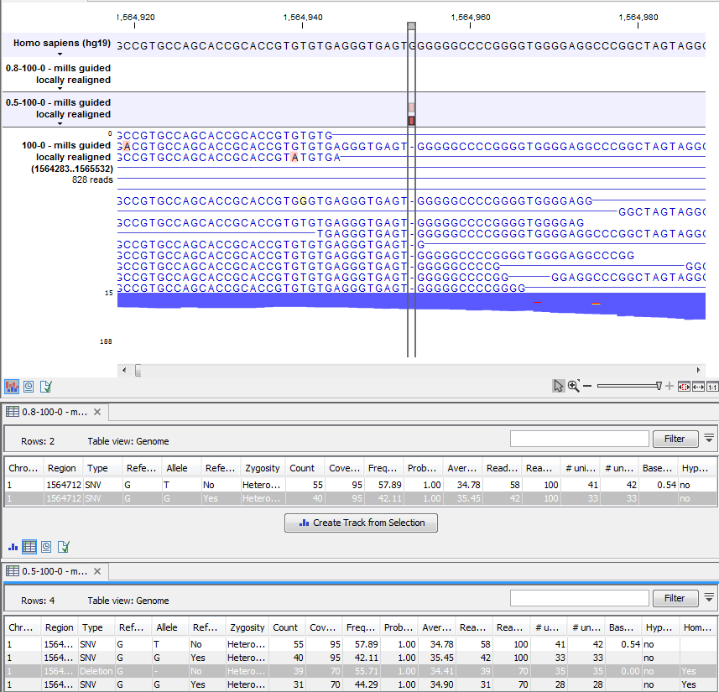Select SNV row with count 55 in 0.5-100-0 table
The width and height of the screenshot is (719, 692).
point(361,644)
